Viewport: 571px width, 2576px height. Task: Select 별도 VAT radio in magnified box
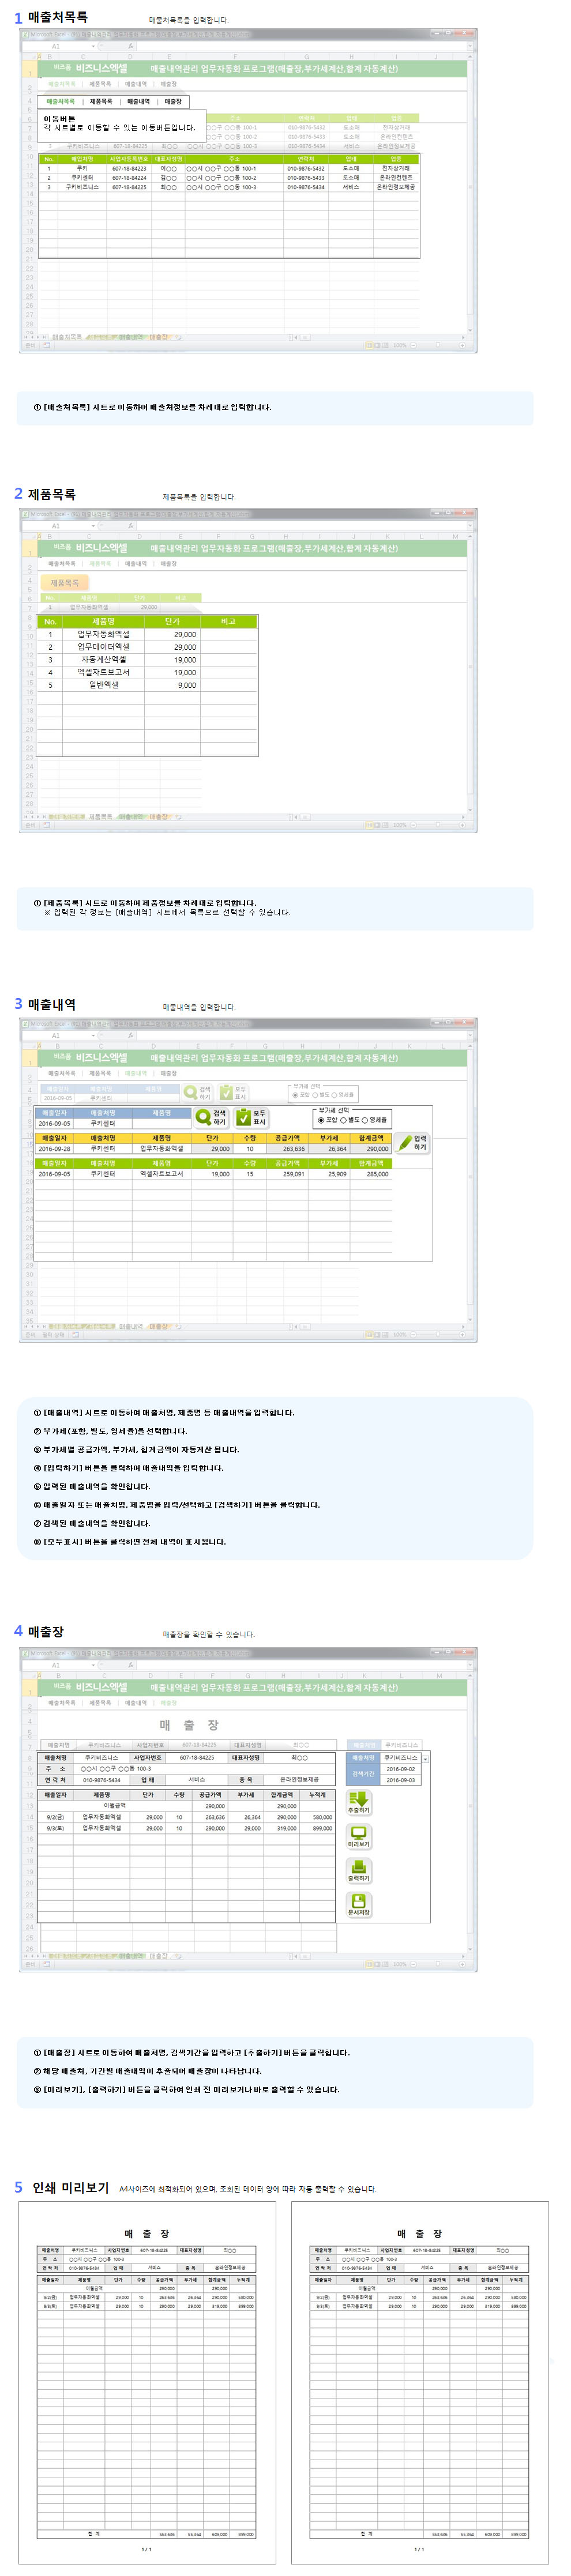click(343, 1120)
